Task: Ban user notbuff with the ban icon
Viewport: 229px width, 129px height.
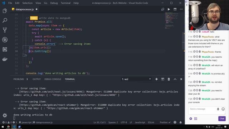Action: (194, 32)
